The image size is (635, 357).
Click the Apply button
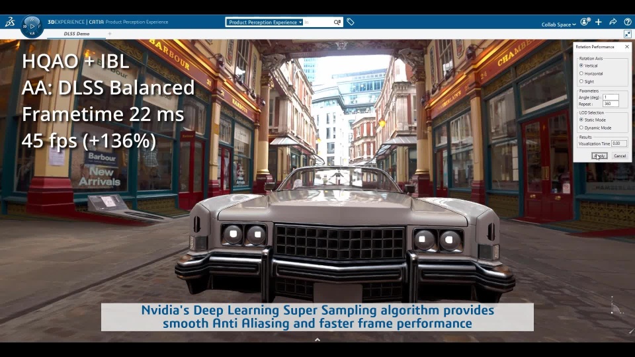(x=599, y=156)
